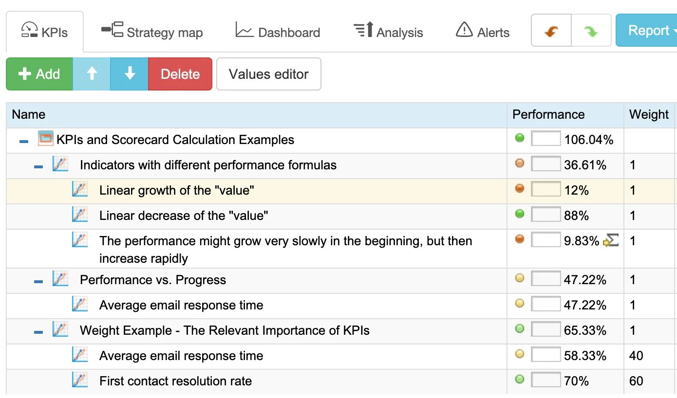Click the 58.33% performance value

click(x=585, y=356)
